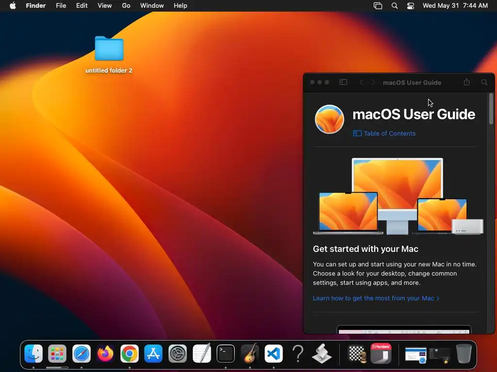Open the App Store Dock icon
Viewport: 497px width, 372px height.
point(153,353)
